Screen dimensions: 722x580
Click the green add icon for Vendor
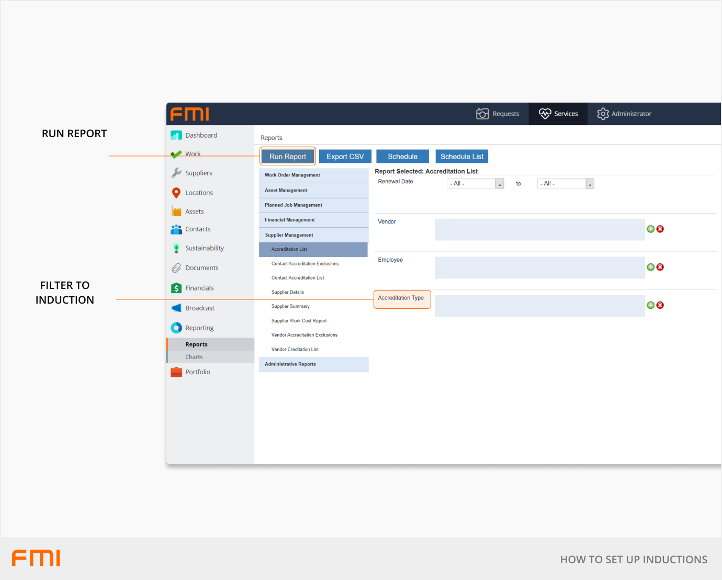(x=650, y=229)
